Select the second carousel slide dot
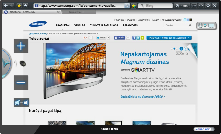This screenshot has height=134, width=221. (174, 49)
